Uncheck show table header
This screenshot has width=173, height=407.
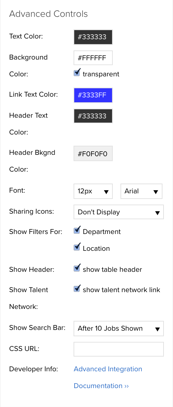click(77, 268)
